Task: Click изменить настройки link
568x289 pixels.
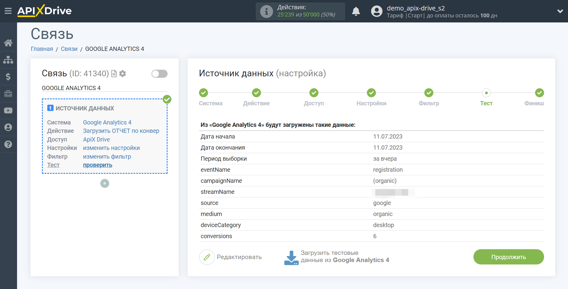Action: (111, 148)
